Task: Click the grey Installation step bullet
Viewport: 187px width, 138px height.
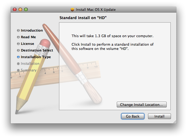Action: (18, 64)
